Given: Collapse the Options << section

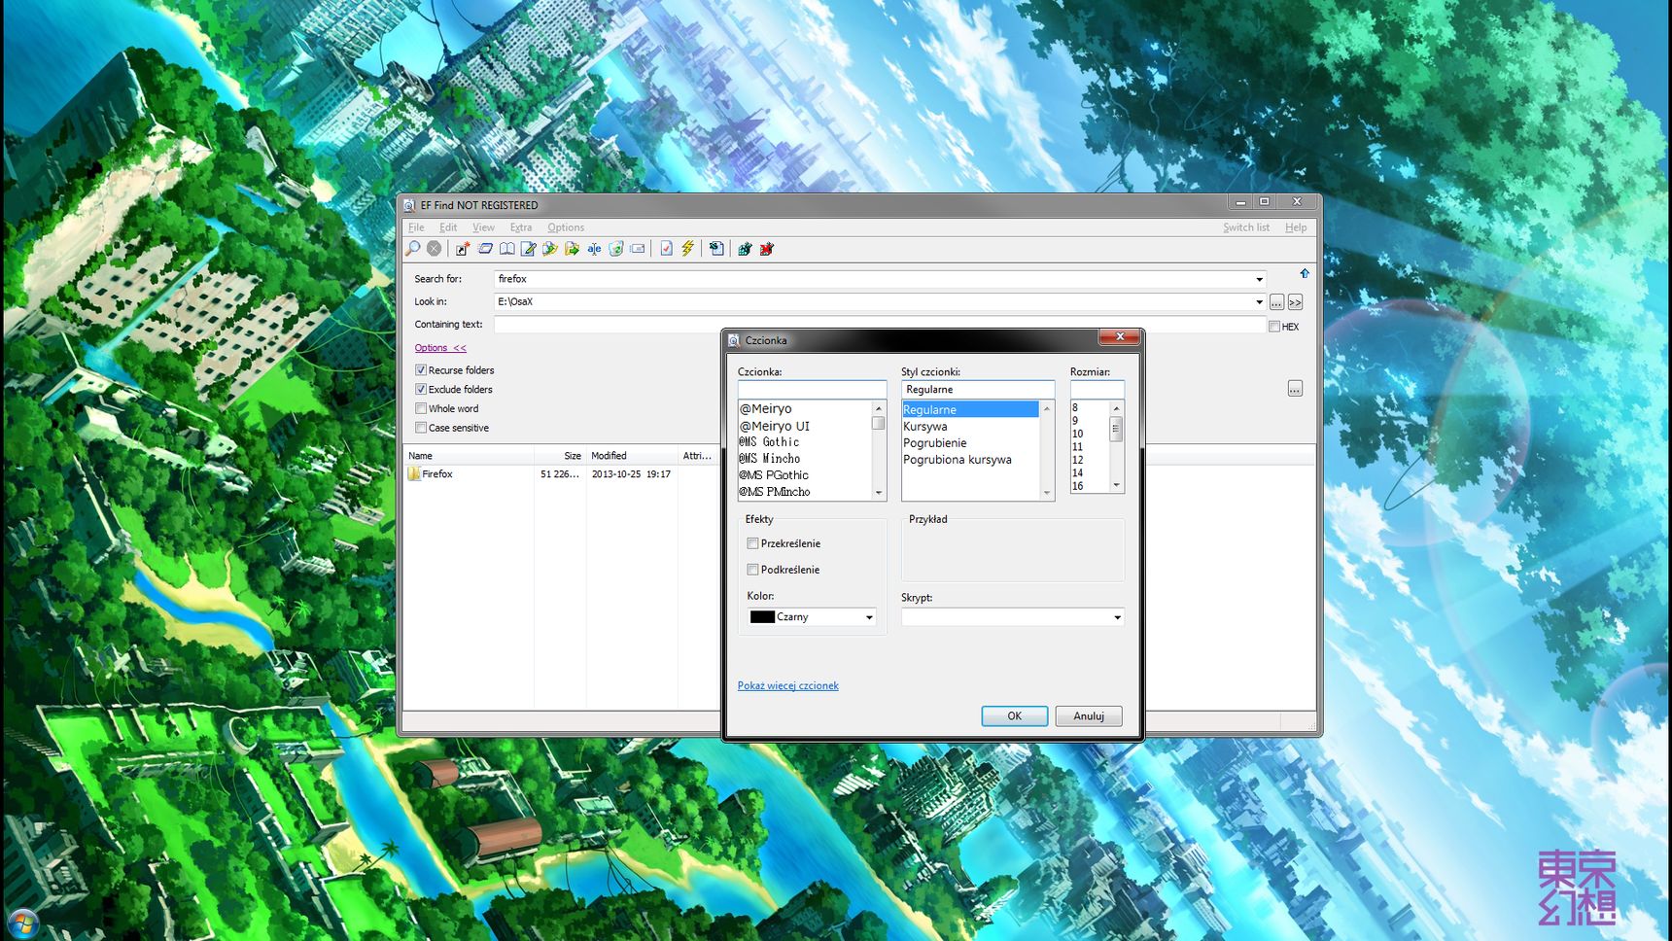Looking at the screenshot, I should (440, 348).
